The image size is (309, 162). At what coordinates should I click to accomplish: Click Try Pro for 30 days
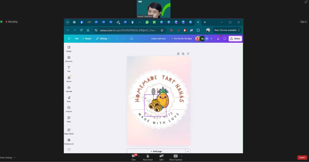(x=181, y=39)
